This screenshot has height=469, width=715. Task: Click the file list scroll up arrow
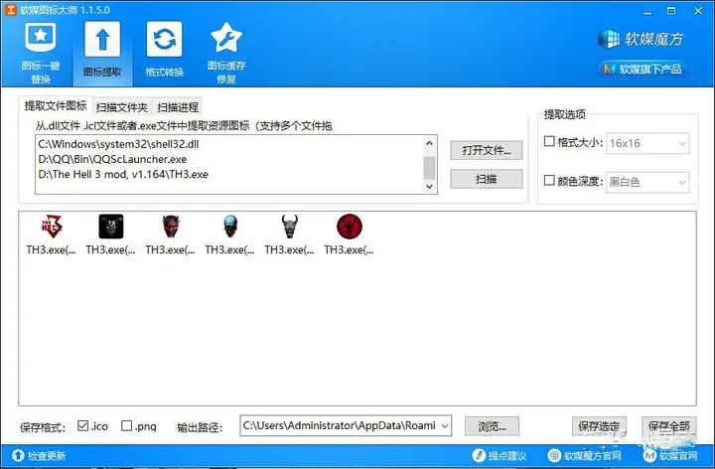pyautogui.click(x=429, y=143)
